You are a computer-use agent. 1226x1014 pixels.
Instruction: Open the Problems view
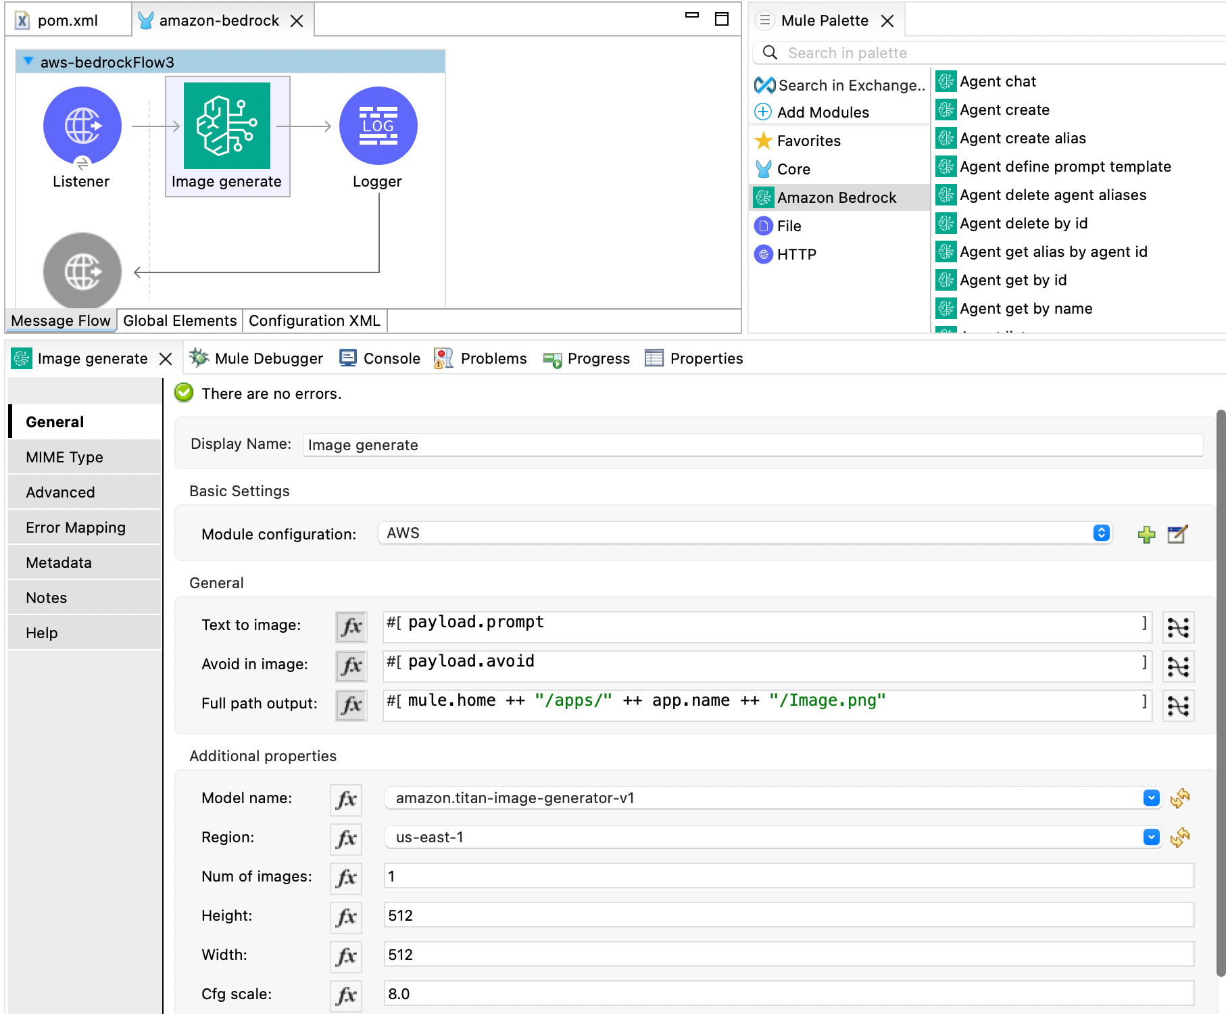(481, 358)
